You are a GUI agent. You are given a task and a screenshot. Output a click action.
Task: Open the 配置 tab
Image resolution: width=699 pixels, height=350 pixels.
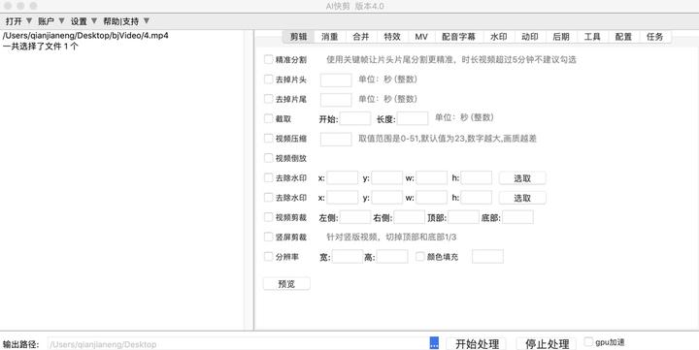623,37
